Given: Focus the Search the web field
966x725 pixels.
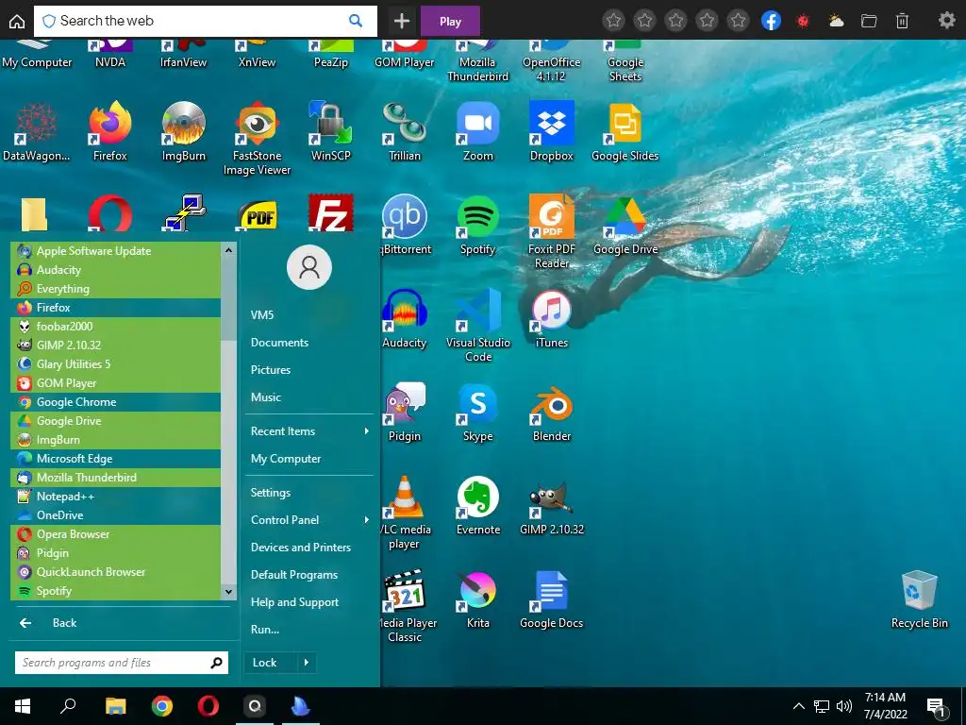Looking at the screenshot, I should coord(205,21).
